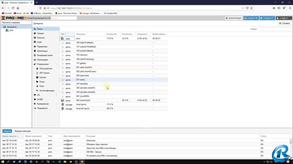Open the YouTube bookmark

(x=7, y=13)
